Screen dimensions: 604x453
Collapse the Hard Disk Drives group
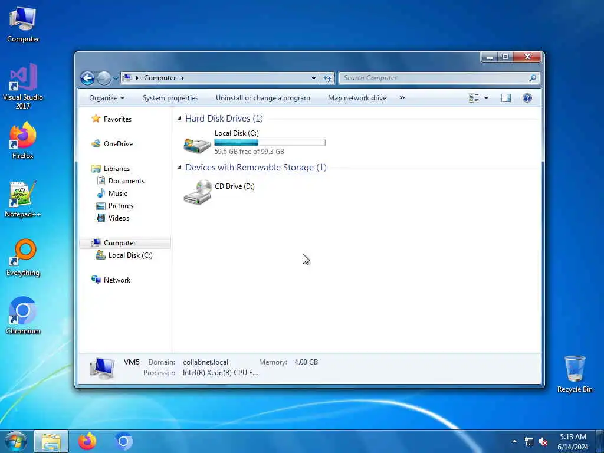click(179, 118)
